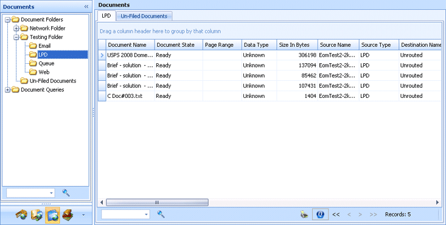
Task: Click the size cell 306198
Action: pos(298,55)
